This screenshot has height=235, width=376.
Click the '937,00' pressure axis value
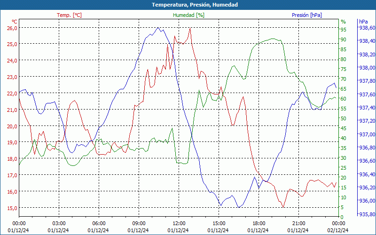point(367,134)
